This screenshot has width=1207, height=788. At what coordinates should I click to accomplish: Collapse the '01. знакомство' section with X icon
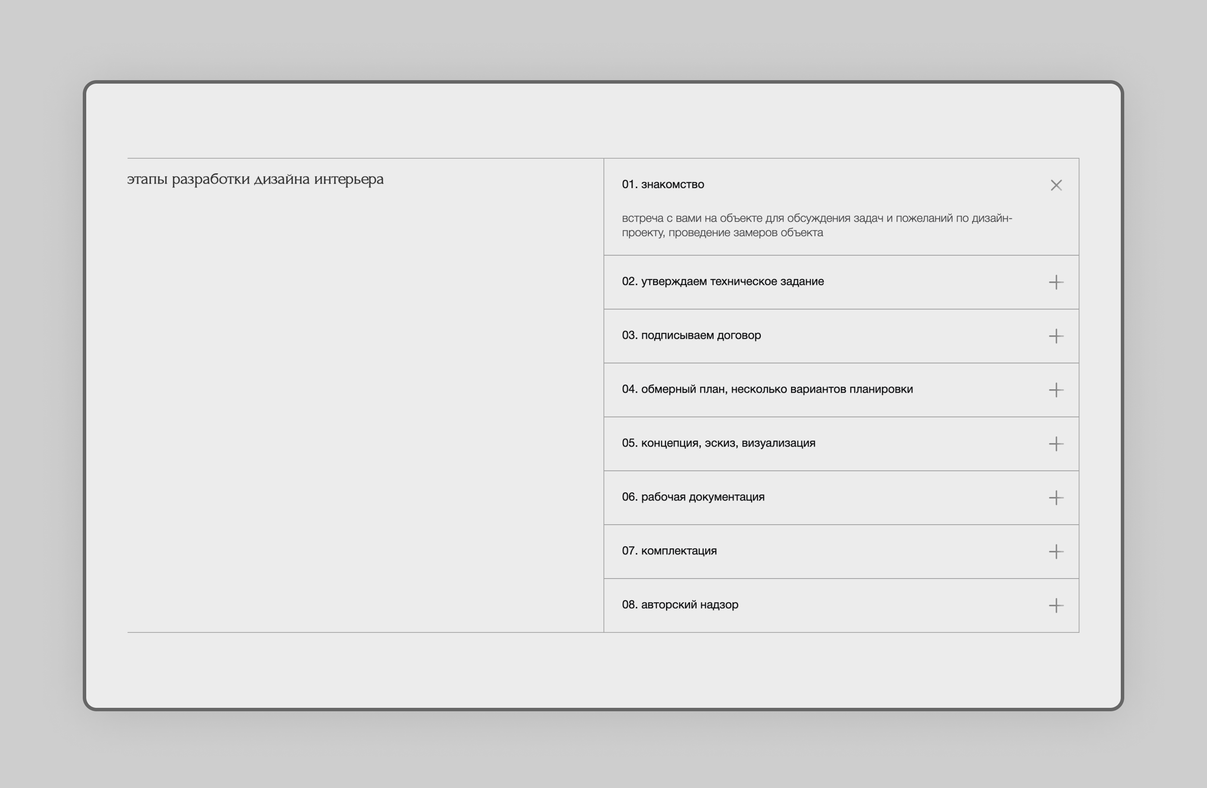pyautogui.click(x=1056, y=185)
